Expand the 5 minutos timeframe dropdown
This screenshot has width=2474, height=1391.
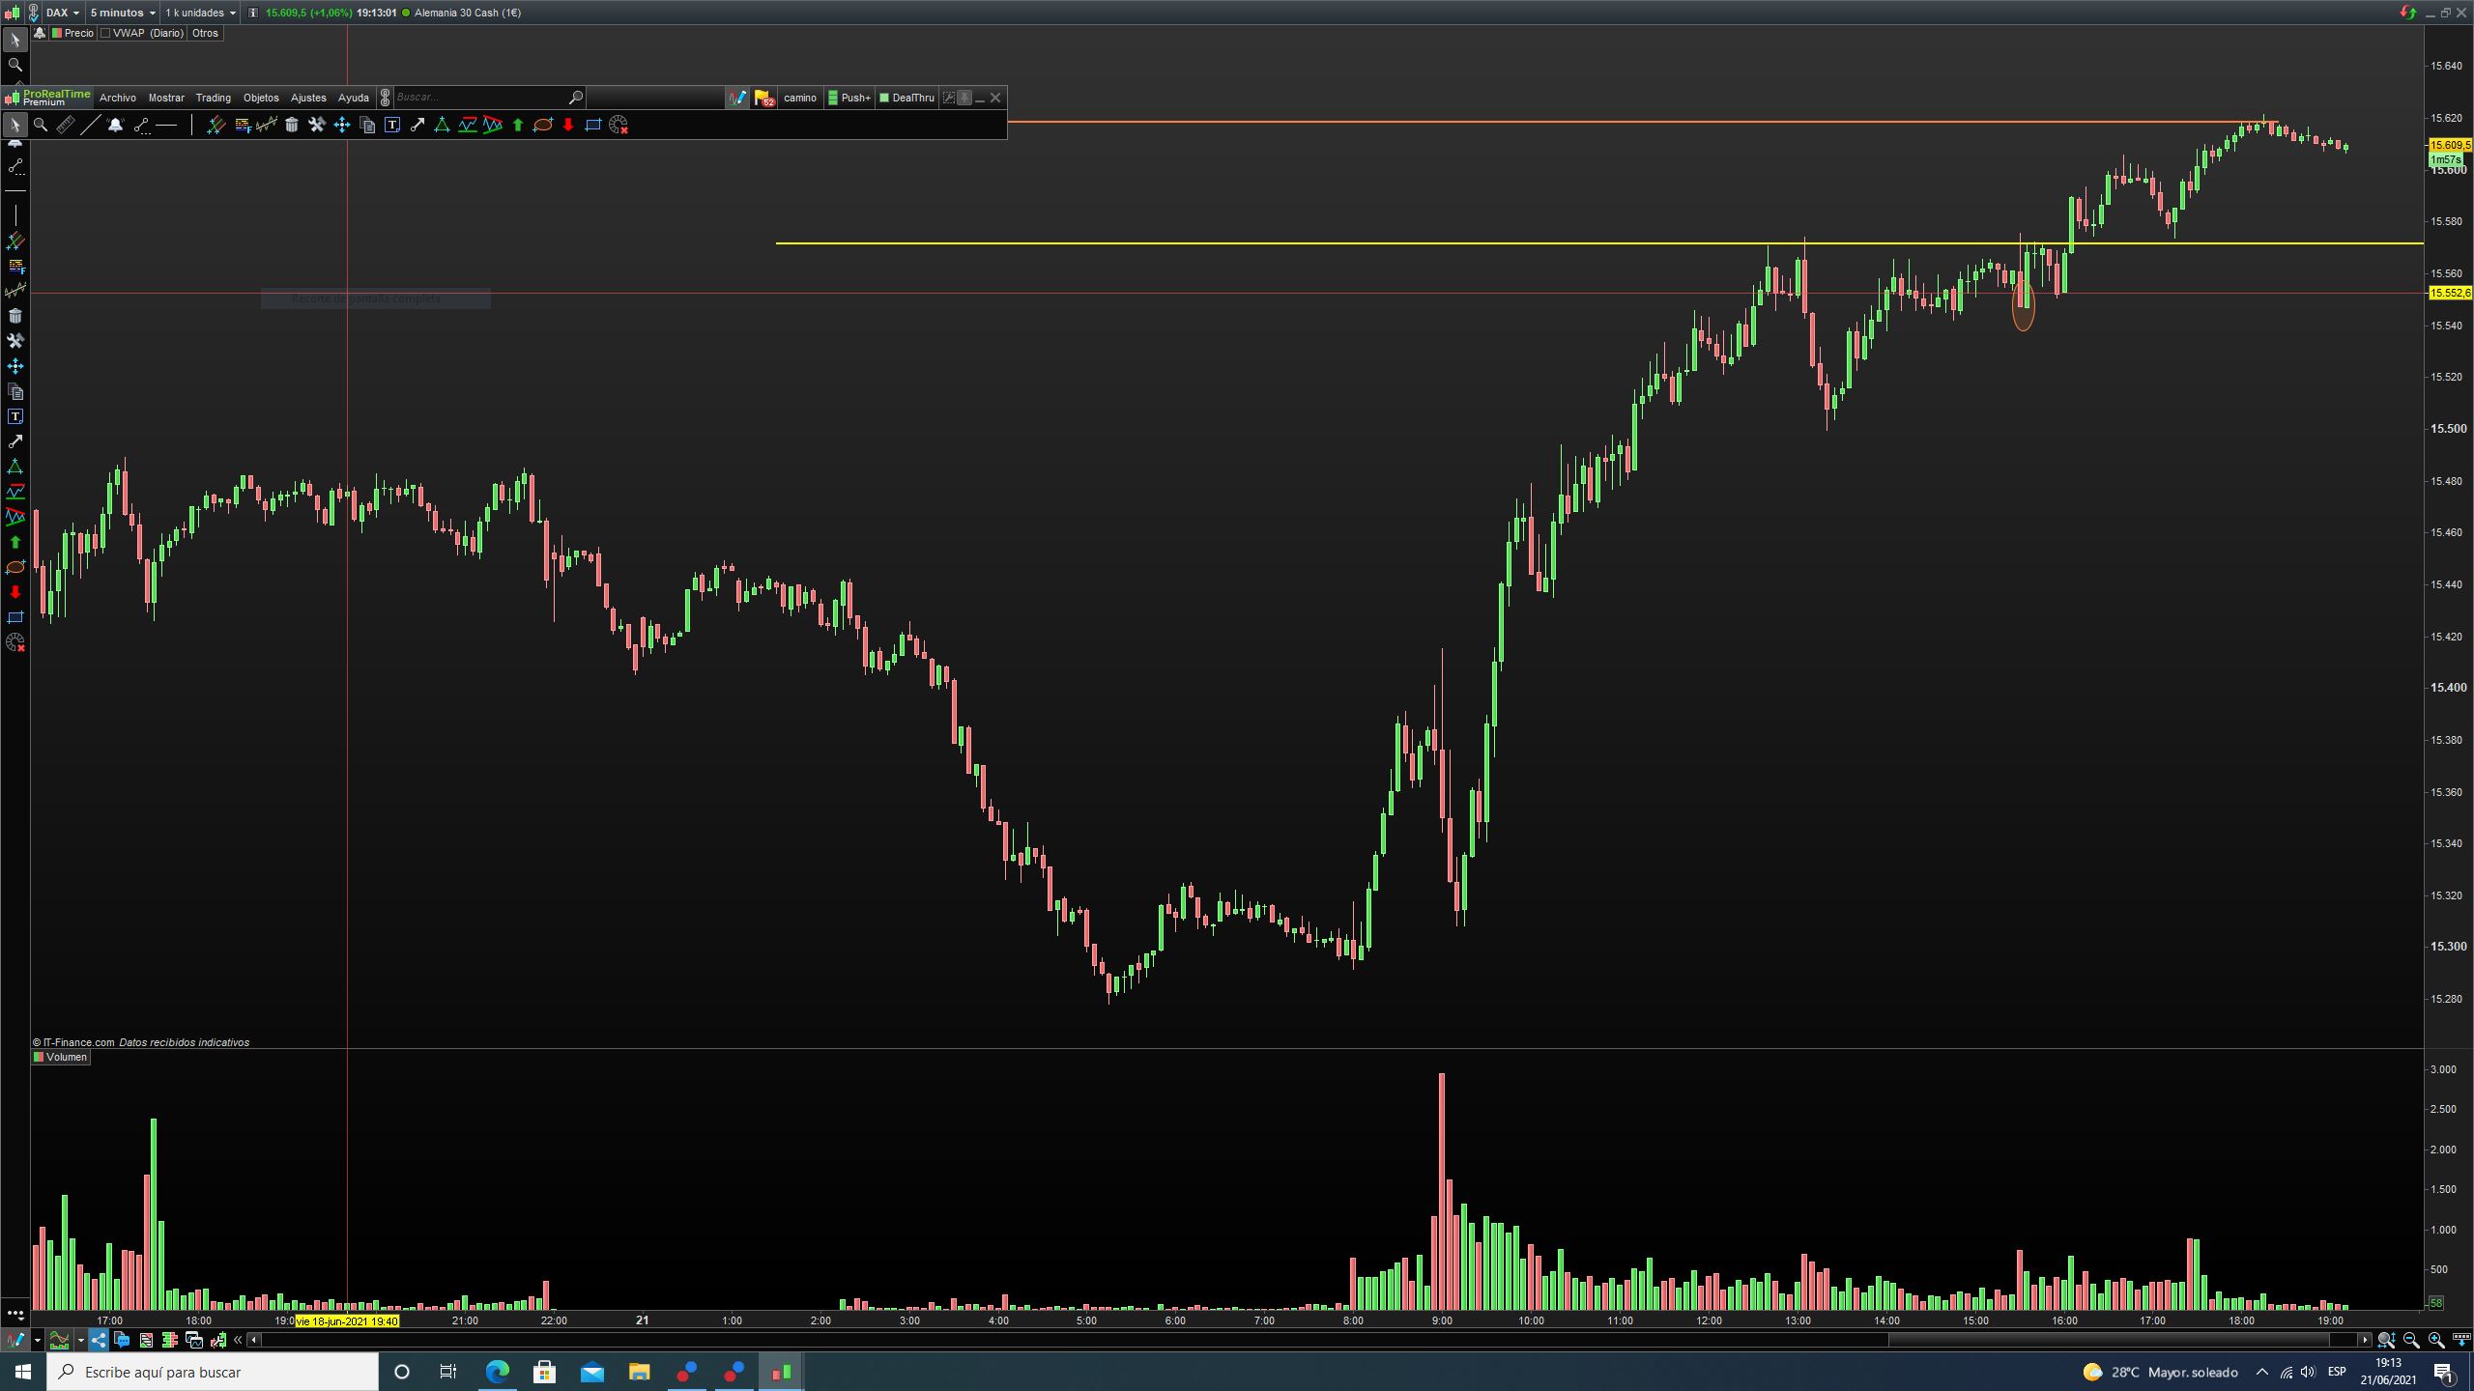123,13
